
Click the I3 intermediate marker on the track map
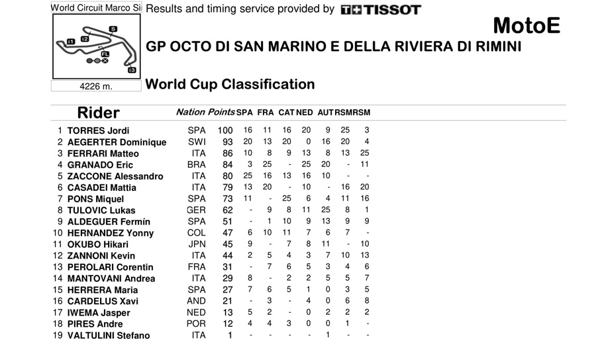coord(132,70)
